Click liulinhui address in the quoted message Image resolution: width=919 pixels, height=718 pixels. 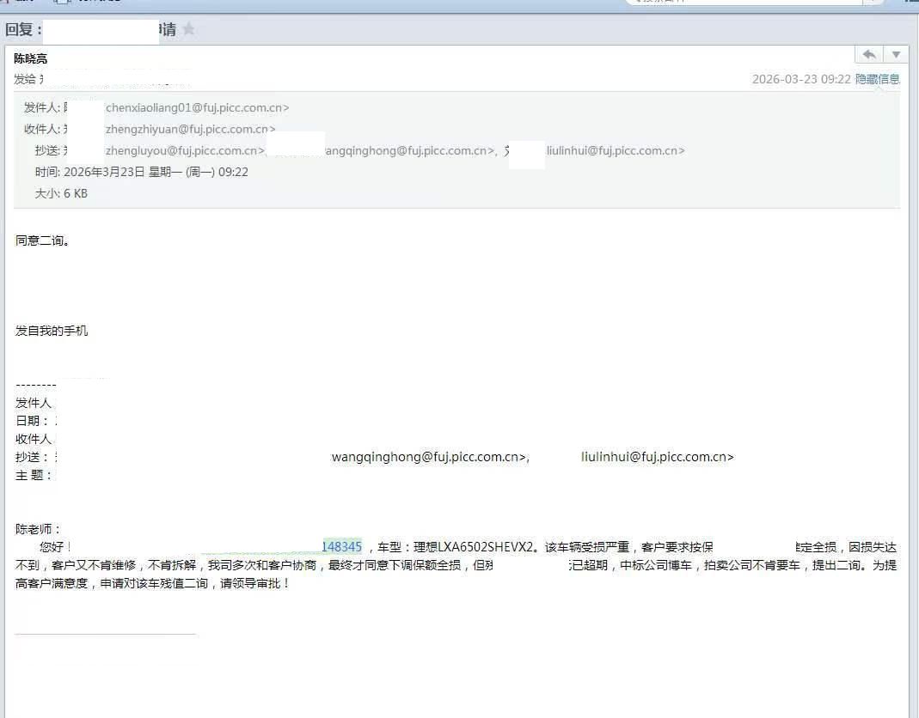click(x=657, y=457)
